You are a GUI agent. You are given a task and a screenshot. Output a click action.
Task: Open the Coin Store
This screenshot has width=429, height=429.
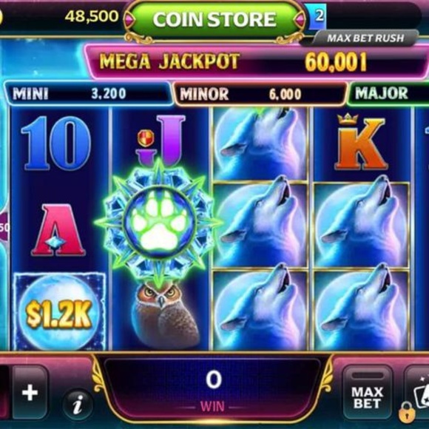[x=214, y=20]
